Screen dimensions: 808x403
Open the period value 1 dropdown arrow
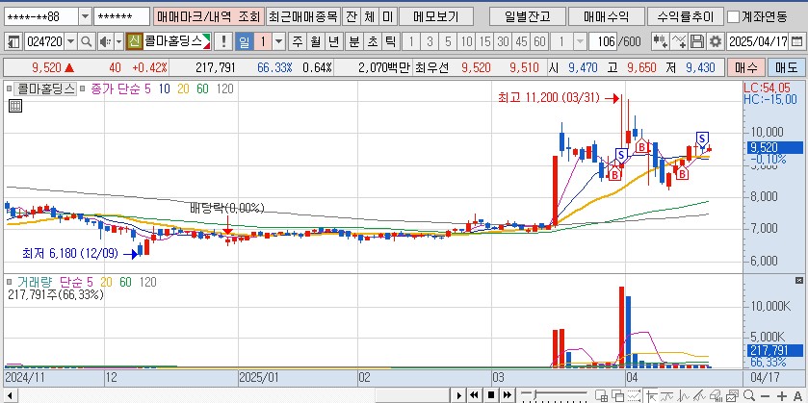coord(278,41)
